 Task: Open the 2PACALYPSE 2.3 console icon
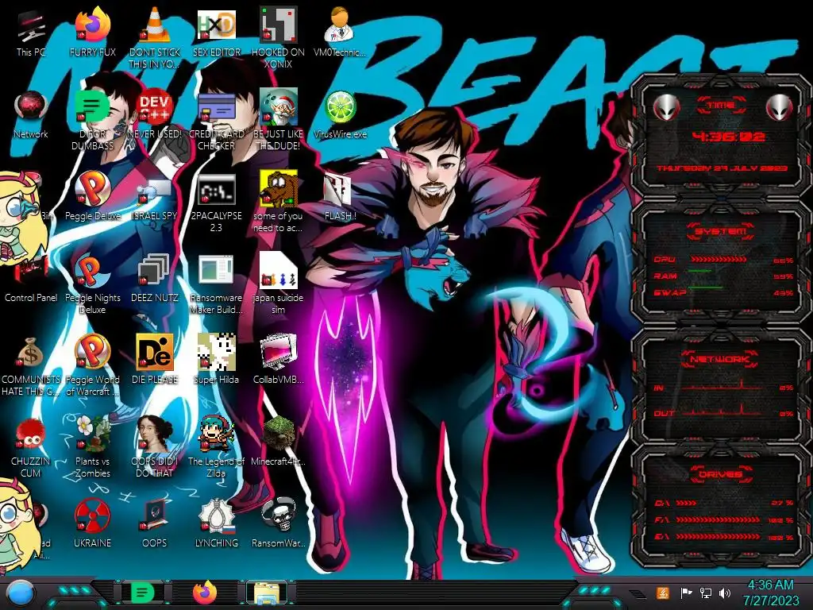216,203
